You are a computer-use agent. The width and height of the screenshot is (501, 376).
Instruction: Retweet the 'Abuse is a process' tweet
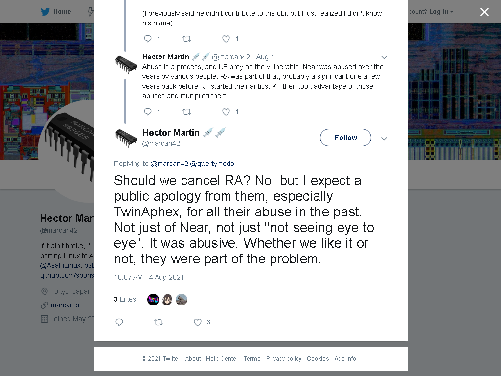(187, 112)
